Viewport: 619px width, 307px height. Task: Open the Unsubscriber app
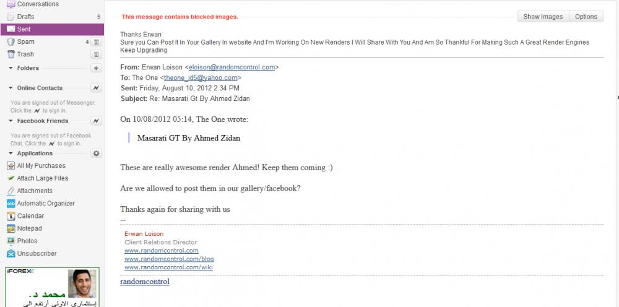37,253
